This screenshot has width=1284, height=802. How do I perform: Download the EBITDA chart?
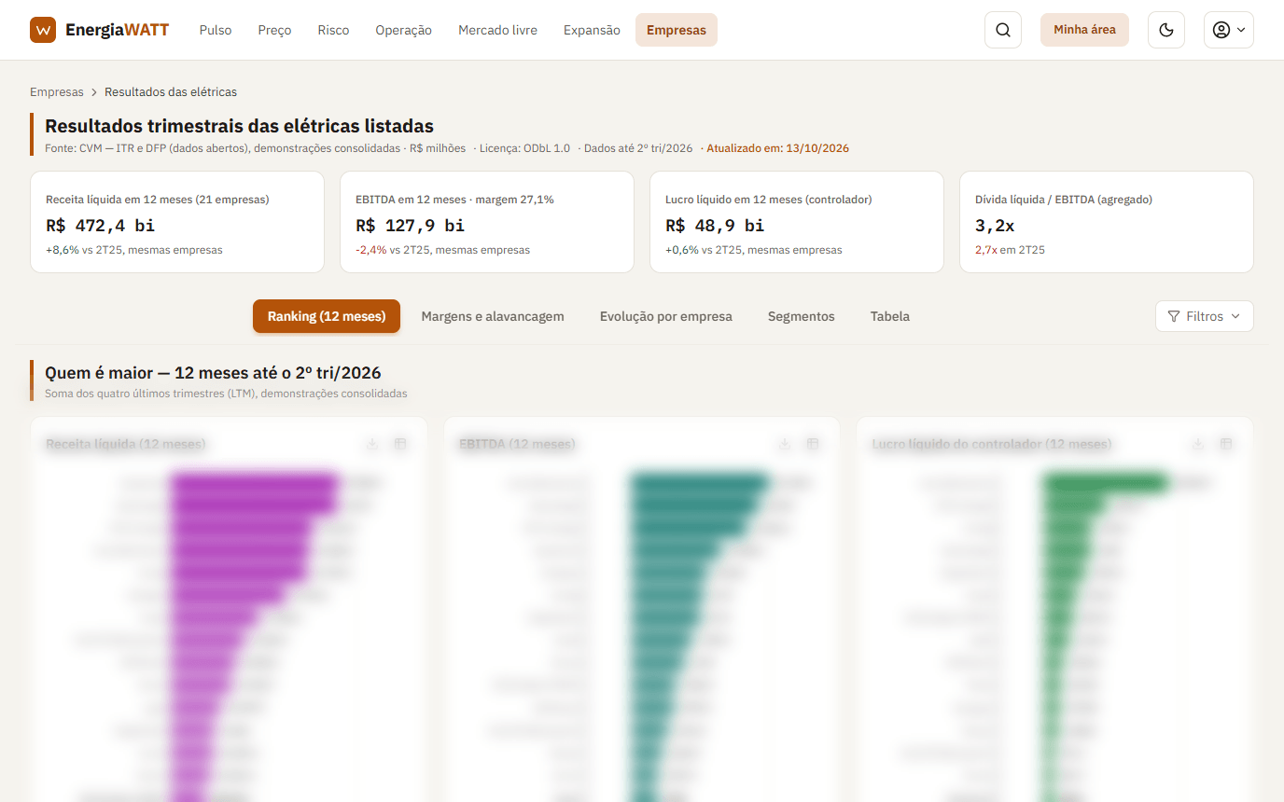pos(785,444)
